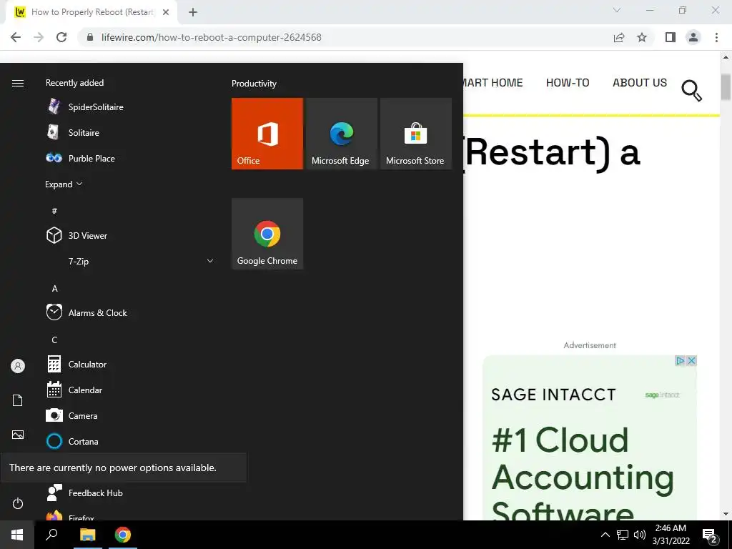This screenshot has height=549, width=732.
Task: Click the Windows Start button
Action: click(x=17, y=535)
